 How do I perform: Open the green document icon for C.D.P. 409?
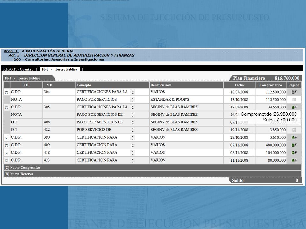pyautogui.click(x=293, y=145)
